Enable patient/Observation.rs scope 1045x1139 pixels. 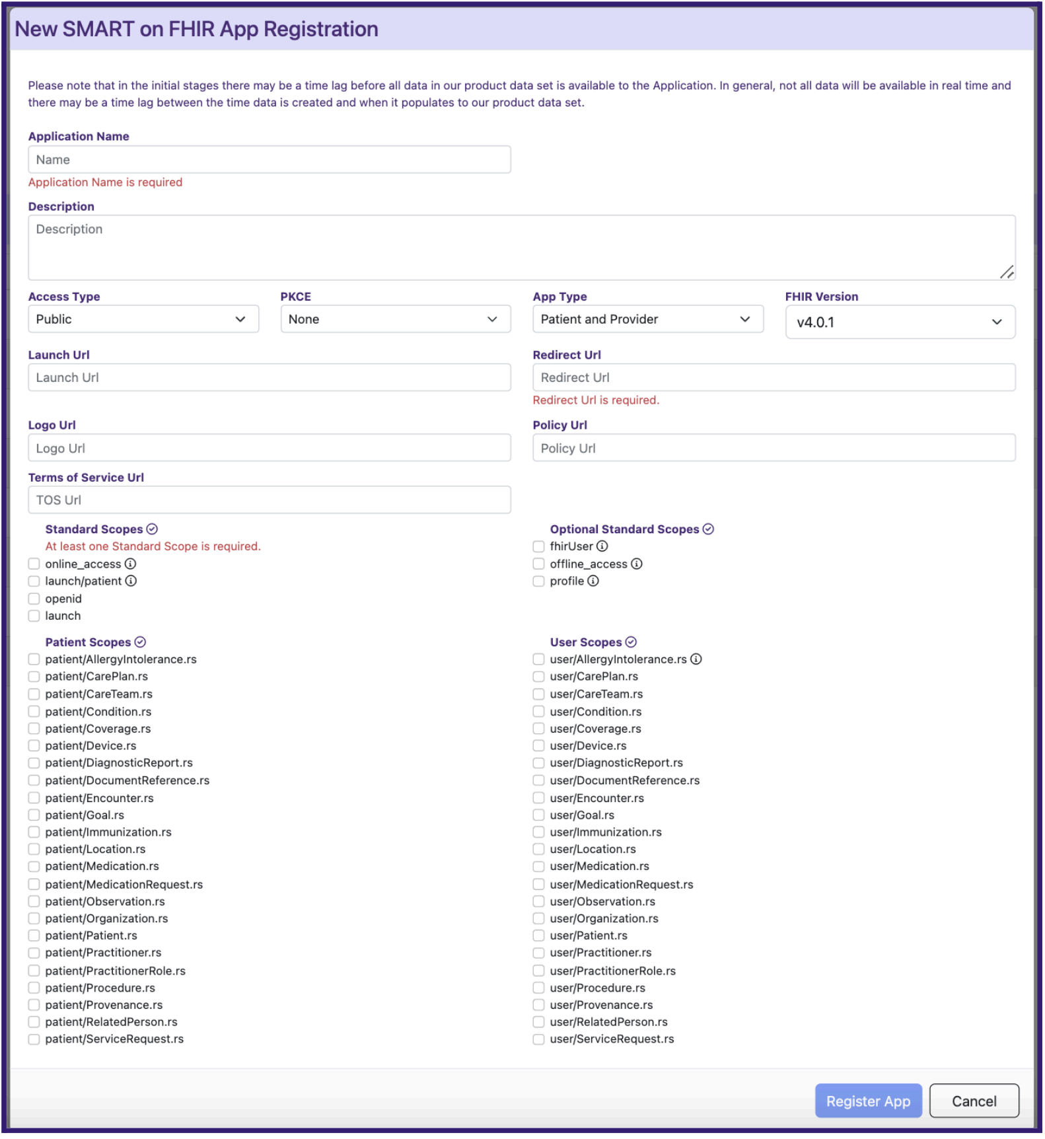pos(34,902)
